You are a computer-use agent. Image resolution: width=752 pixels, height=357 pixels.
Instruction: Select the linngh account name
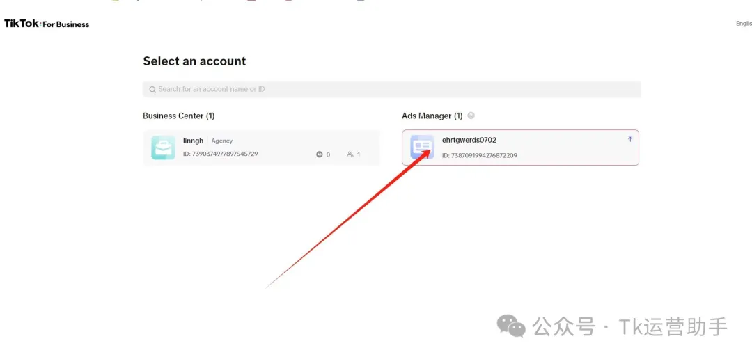[x=193, y=141]
